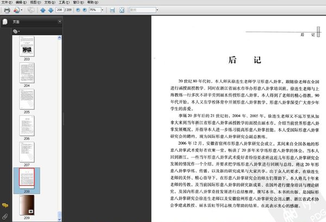Go to next page with down arrow
Image resolution: width=326 pixels, height=222 pixels.
click(51, 10)
